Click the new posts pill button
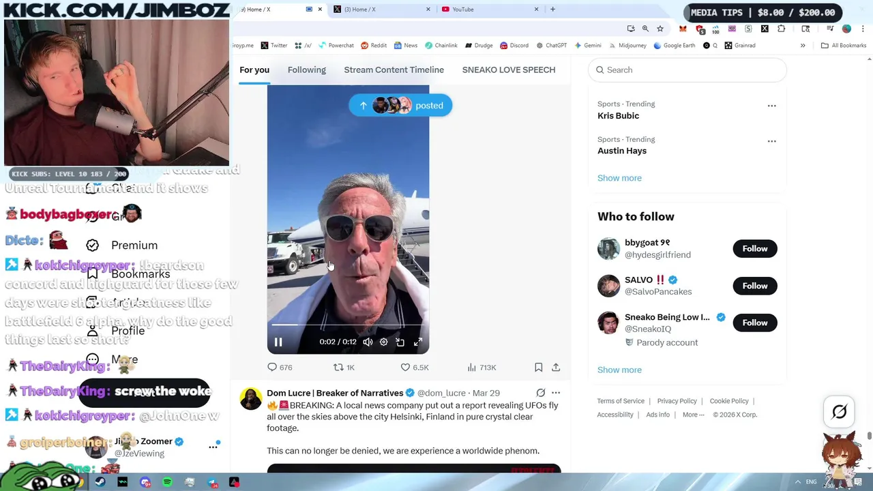 pos(400,105)
